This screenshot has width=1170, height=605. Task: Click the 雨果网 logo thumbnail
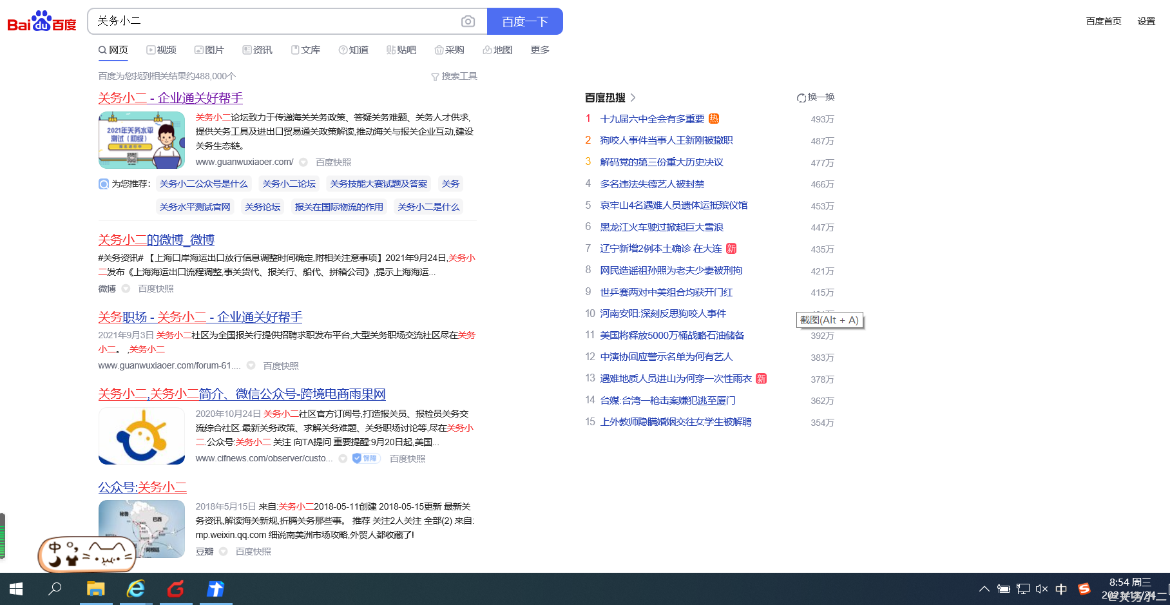tap(142, 436)
